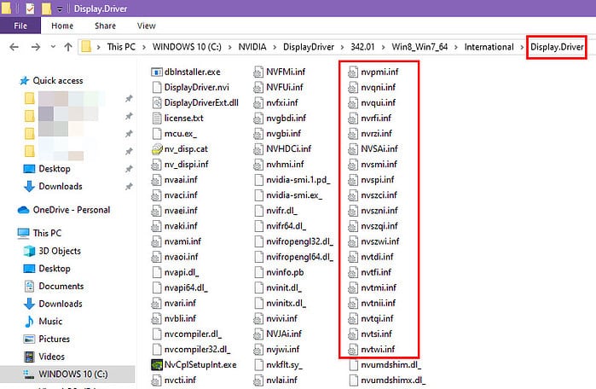Select the nv_disp.cat catalog file icon
This screenshot has width=596, height=389.
156,148
